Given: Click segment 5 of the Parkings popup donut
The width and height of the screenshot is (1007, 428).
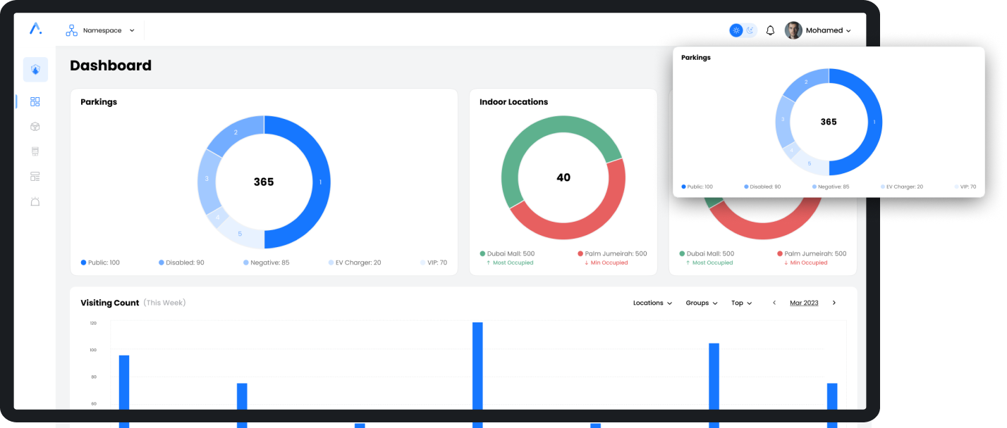Looking at the screenshot, I should click(810, 163).
